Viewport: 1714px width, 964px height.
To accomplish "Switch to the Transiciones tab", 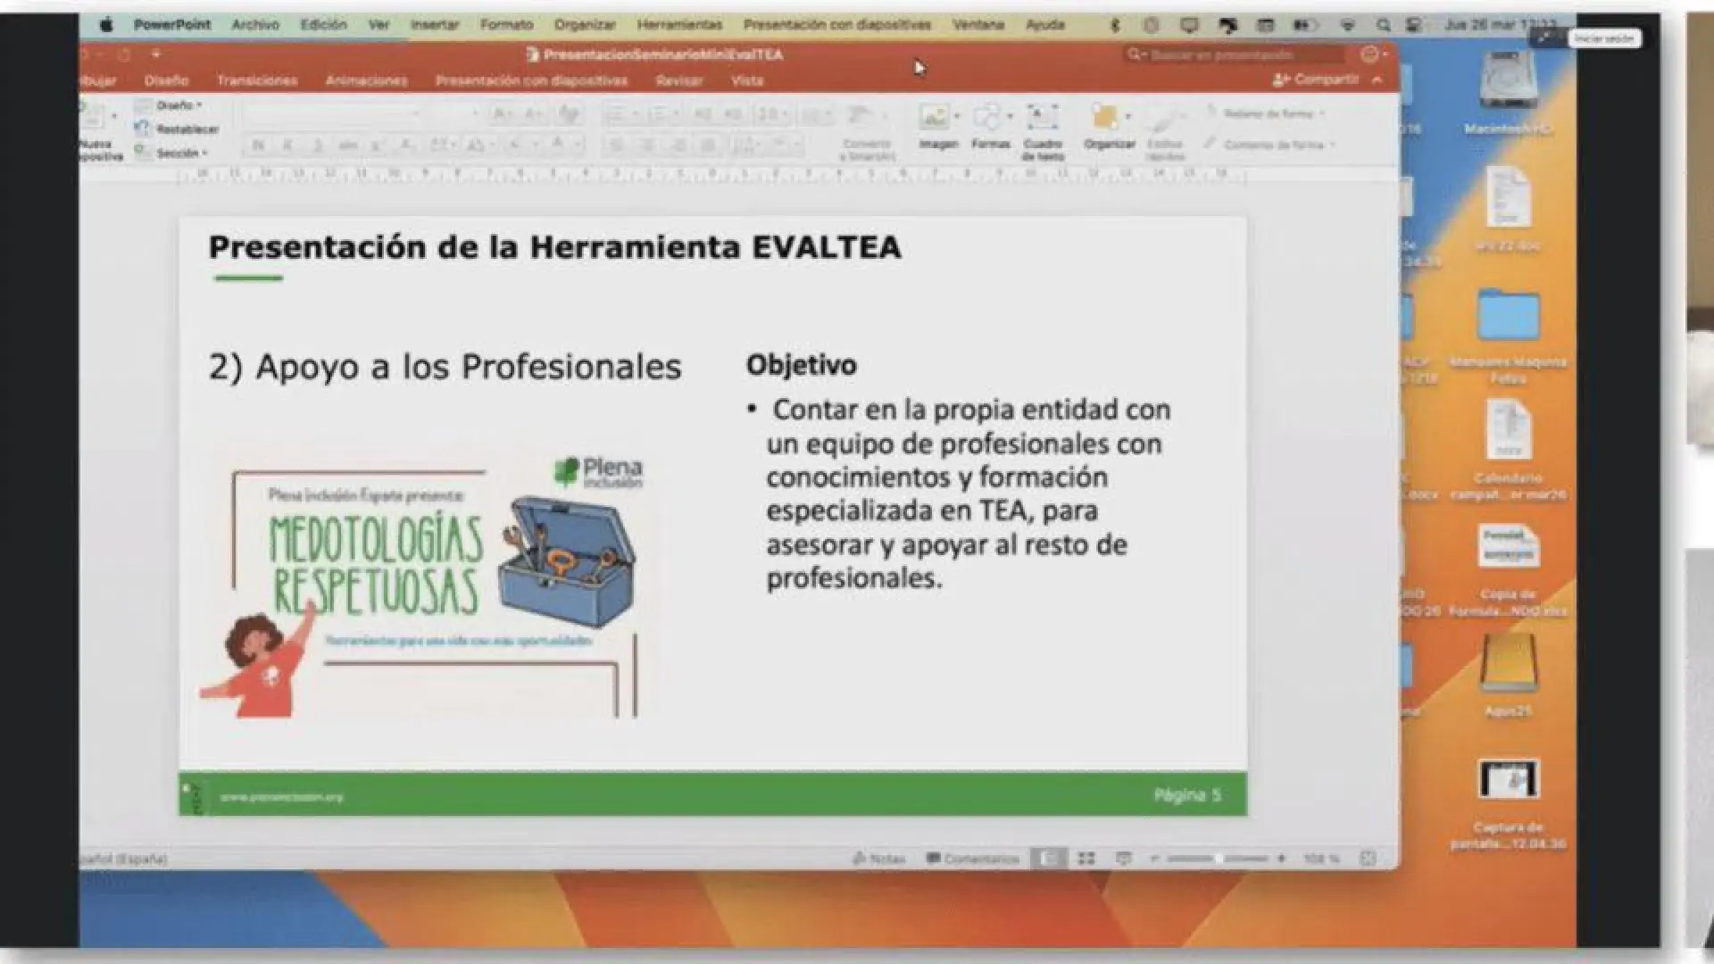I will pyautogui.click(x=257, y=80).
